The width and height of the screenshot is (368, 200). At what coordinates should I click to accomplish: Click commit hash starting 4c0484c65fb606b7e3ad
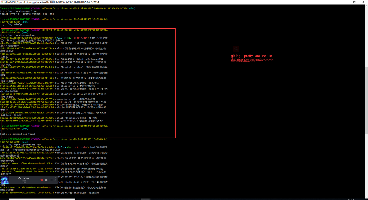[27, 105]
